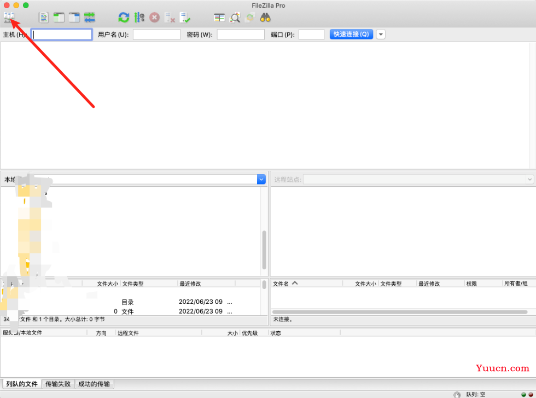This screenshot has height=398, width=536.
Task: Toggle transfer queue display icon
Action: tap(90, 18)
